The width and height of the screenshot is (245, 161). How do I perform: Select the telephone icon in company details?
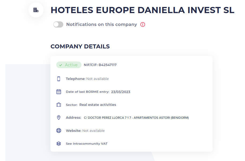(58, 79)
